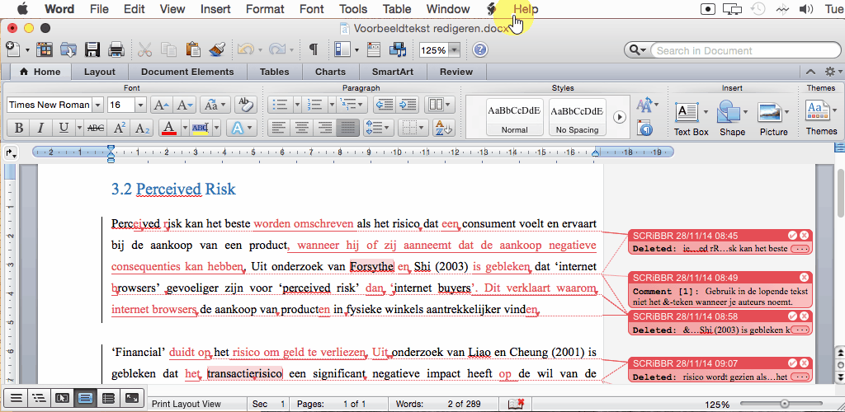Open Word Help with the question mark icon
845x412 pixels.
pos(479,49)
